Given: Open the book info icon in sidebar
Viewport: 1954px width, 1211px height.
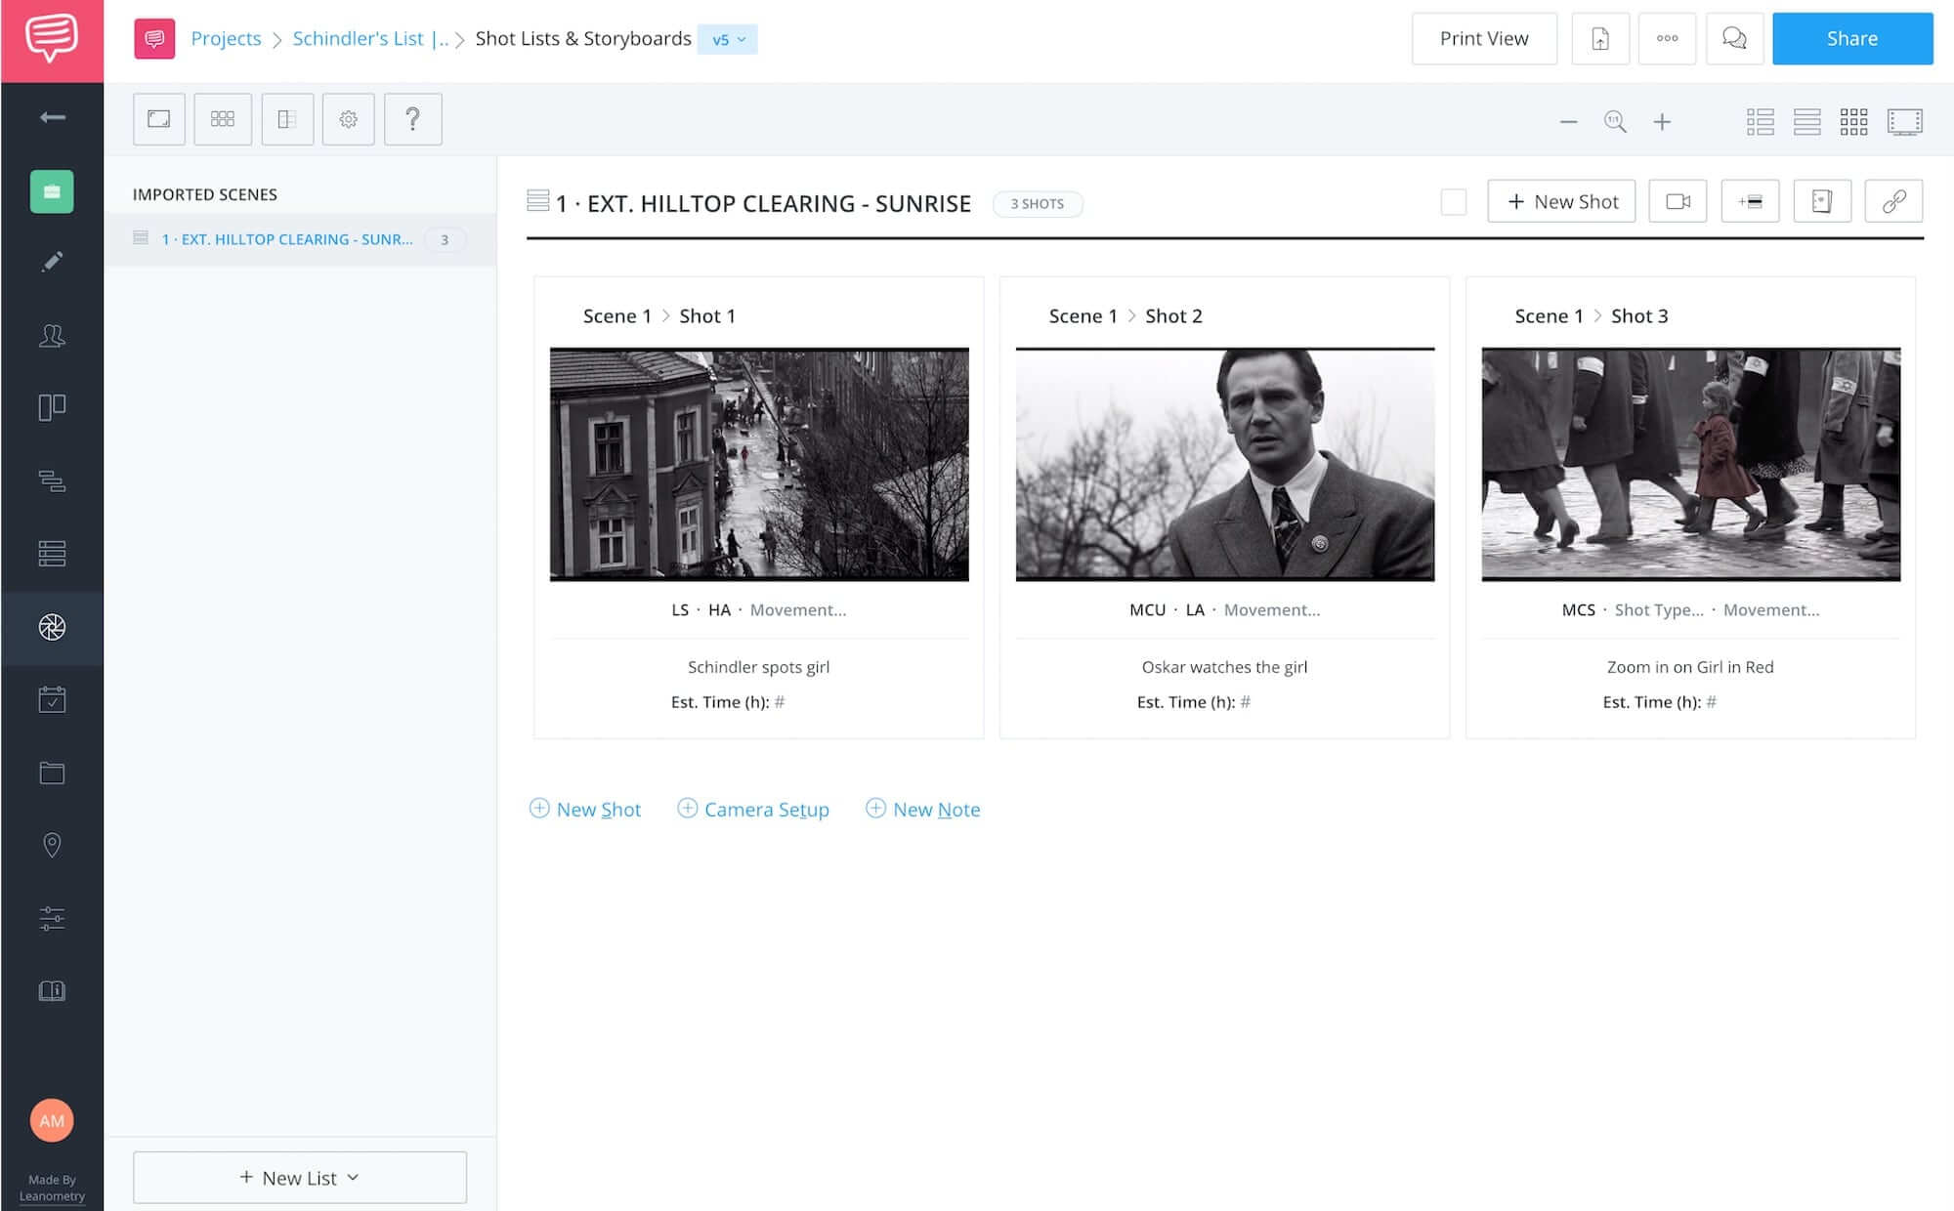Looking at the screenshot, I should click(x=53, y=991).
